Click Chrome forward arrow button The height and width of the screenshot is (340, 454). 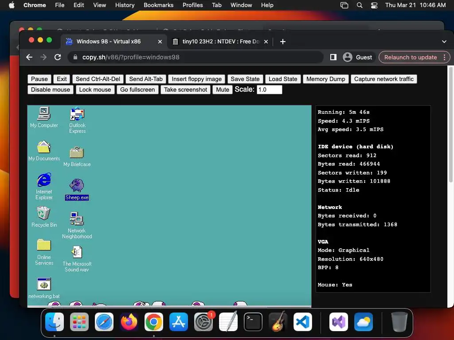pyautogui.click(x=43, y=57)
